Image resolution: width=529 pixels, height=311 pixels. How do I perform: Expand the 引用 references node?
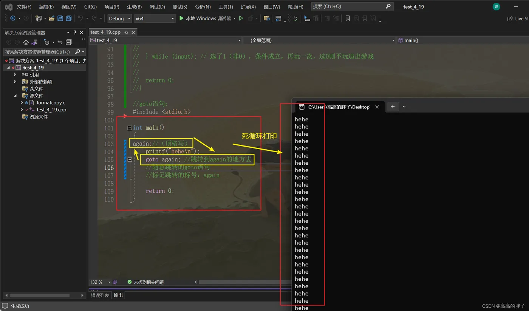point(15,74)
